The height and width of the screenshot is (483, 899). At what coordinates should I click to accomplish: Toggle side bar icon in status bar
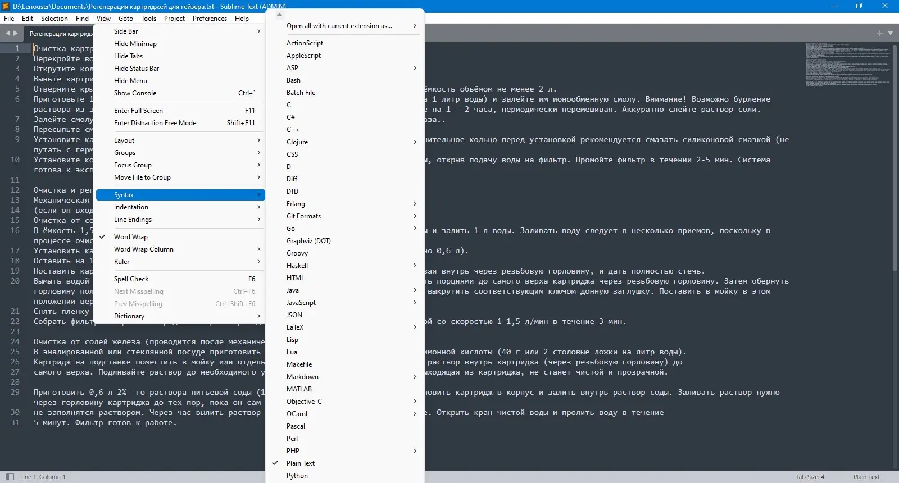[10, 477]
